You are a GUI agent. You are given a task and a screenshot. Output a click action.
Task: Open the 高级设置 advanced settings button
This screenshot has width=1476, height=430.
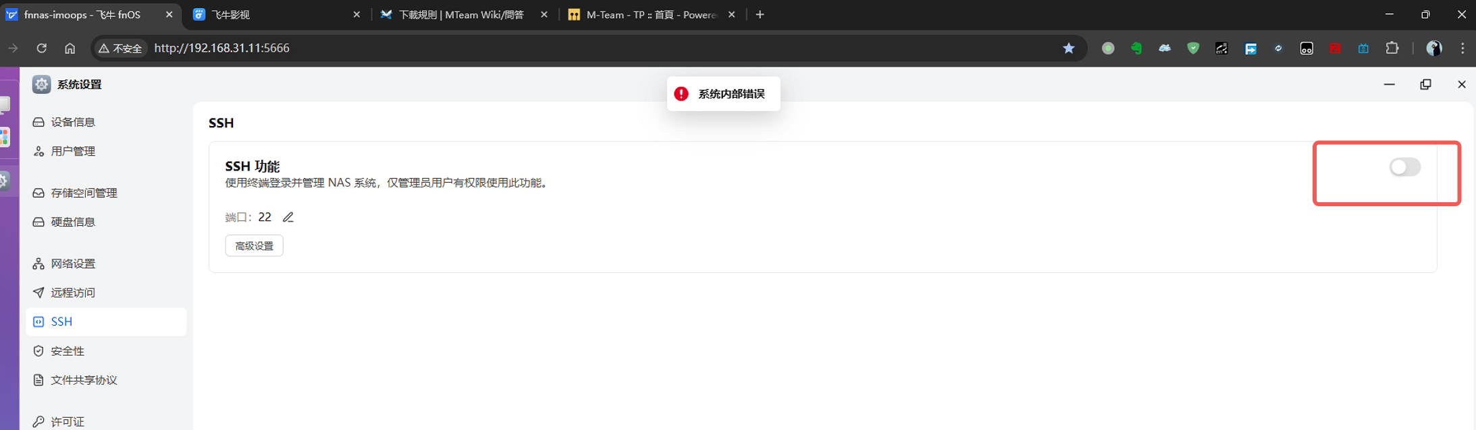tap(254, 246)
